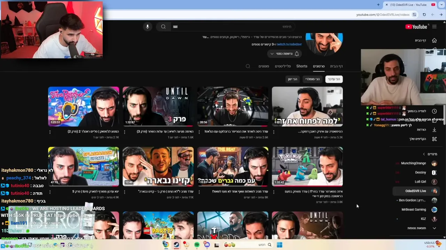Open Steam from the taskbar
Screen dimensions: 446x250
pos(176,245)
